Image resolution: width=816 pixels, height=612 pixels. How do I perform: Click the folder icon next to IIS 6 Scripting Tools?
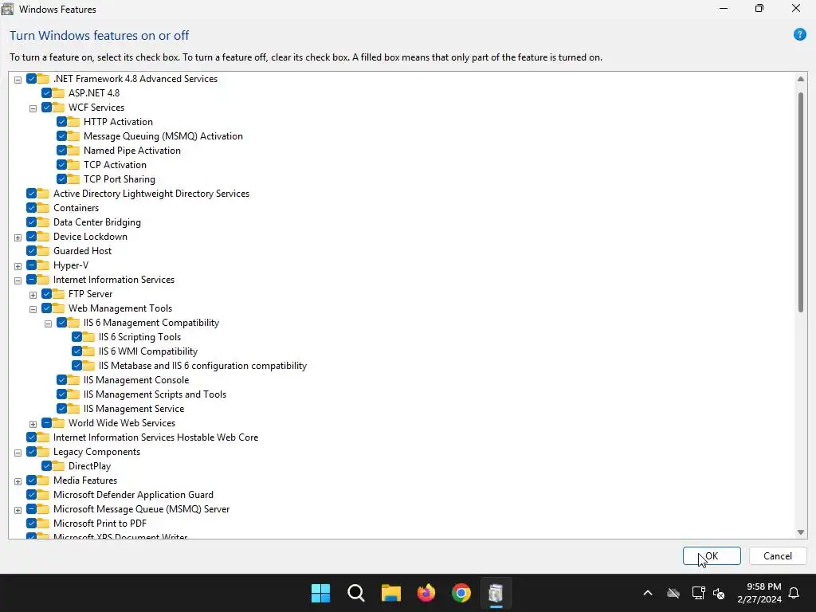click(x=88, y=337)
